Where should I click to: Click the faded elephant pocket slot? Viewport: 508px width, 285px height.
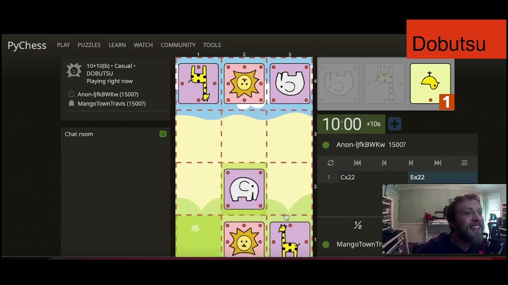pos(339,84)
